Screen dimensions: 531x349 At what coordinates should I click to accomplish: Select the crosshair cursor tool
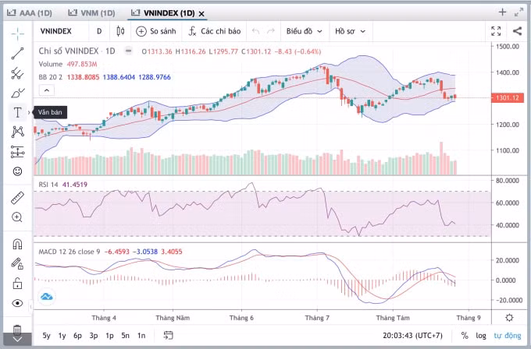[x=17, y=33]
